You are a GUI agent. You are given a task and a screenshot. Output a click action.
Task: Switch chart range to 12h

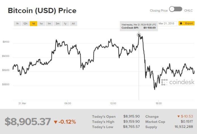pyautogui.click(x=25, y=23)
